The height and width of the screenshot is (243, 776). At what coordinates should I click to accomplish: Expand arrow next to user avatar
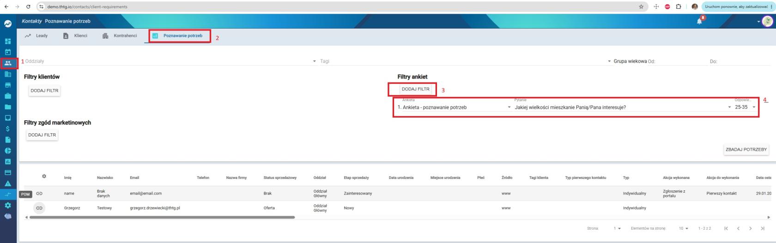tap(758, 22)
